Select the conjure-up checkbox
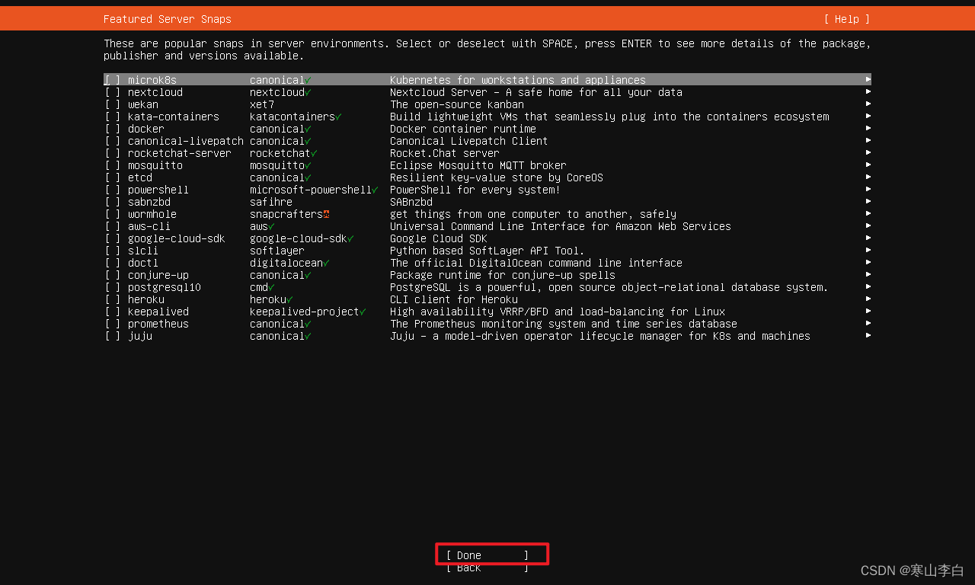This screenshot has height=585, width=975. [113, 275]
